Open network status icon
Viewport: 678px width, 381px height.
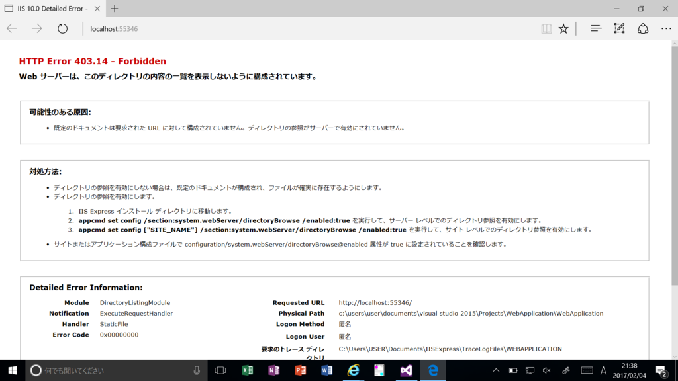[530, 370]
